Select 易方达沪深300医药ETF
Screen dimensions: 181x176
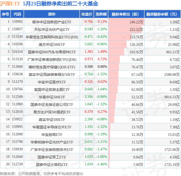pyautogui.click(x=52, y=112)
